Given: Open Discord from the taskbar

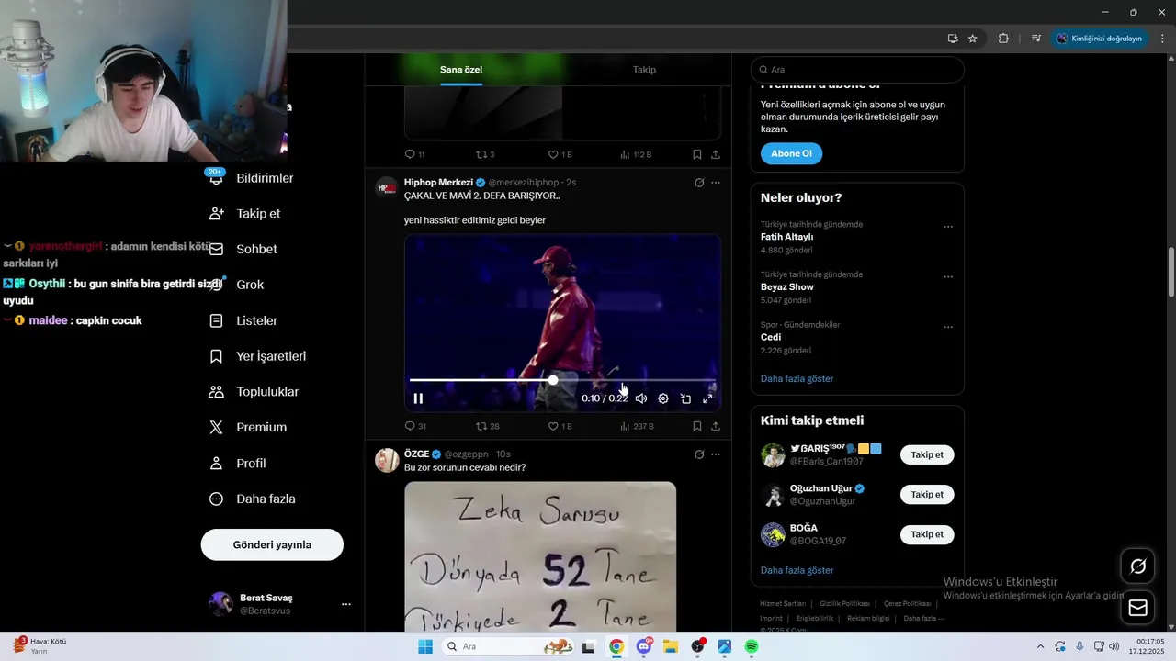Looking at the screenshot, I should click(x=644, y=646).
